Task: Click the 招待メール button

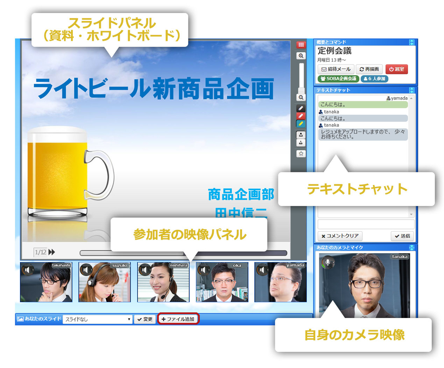Action: [336, 69]
